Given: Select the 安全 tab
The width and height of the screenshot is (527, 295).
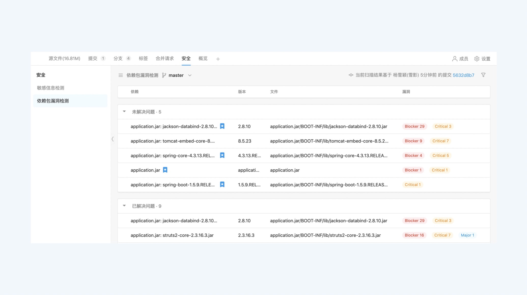Looking at the screenshot, I should coord(186,58).
